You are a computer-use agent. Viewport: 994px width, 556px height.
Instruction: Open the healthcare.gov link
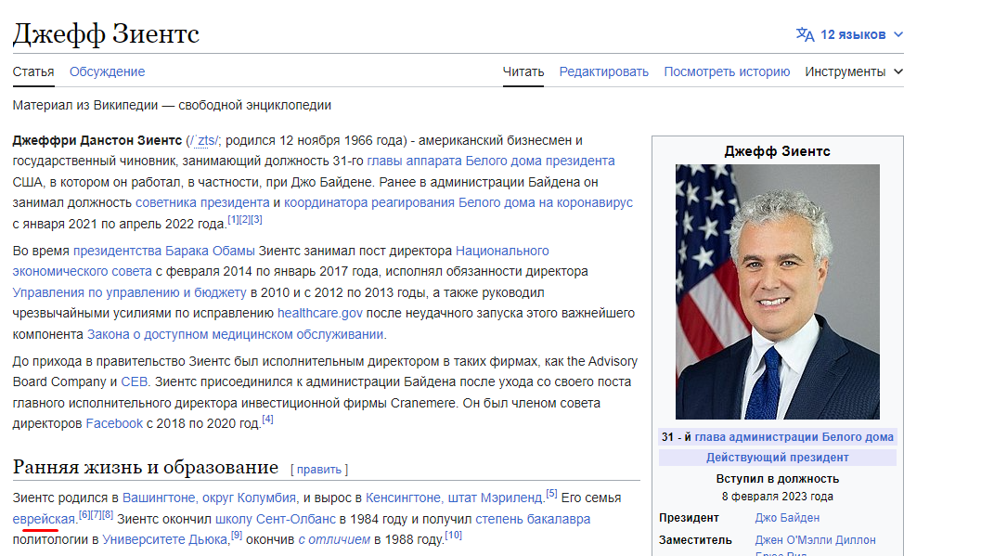(320, 314)
